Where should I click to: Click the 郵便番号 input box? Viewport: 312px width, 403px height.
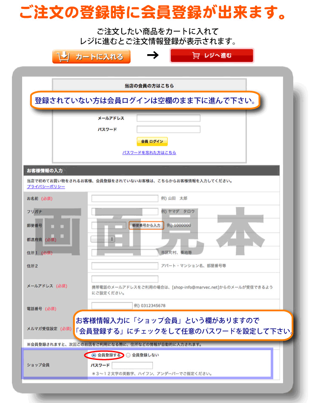click(x=109, y=225)
